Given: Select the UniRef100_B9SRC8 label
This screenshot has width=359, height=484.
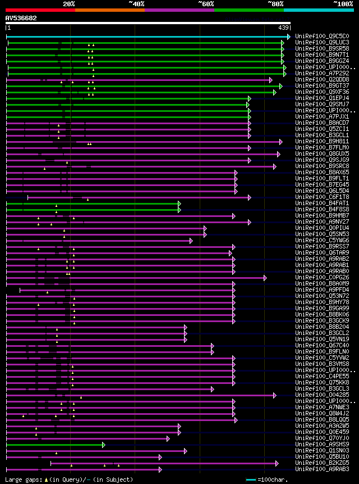Looking at the screenshot, I should 322,166.
